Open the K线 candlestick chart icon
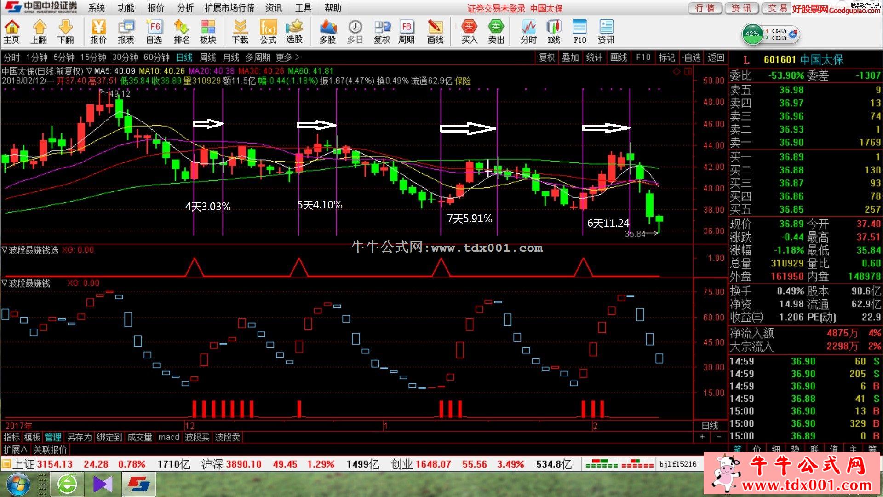 click(x=554, y=32)
